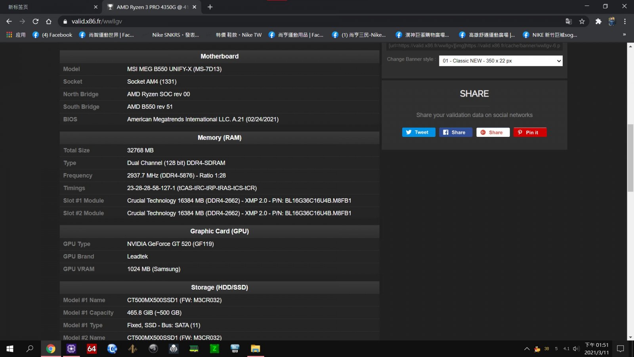Screen dimensions: 634x357
Task: Open File Explorer from taskbar
Action: pyautogui.click(x=255, y=349)
